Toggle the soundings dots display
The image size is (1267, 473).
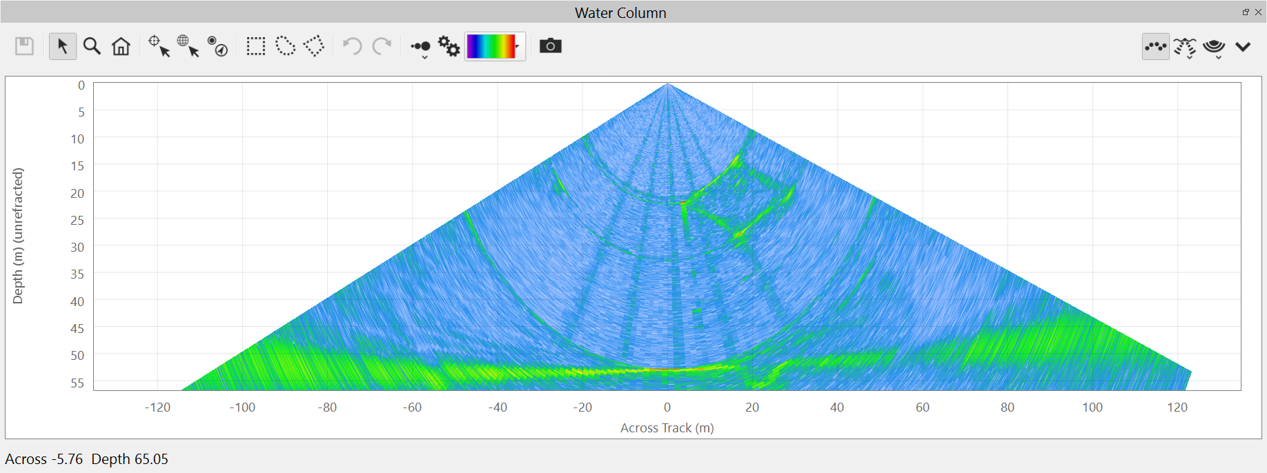click(1155, 46)
